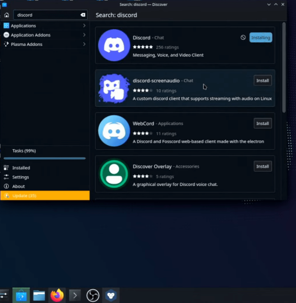Clear the discord search text

(x=83, y=15)
